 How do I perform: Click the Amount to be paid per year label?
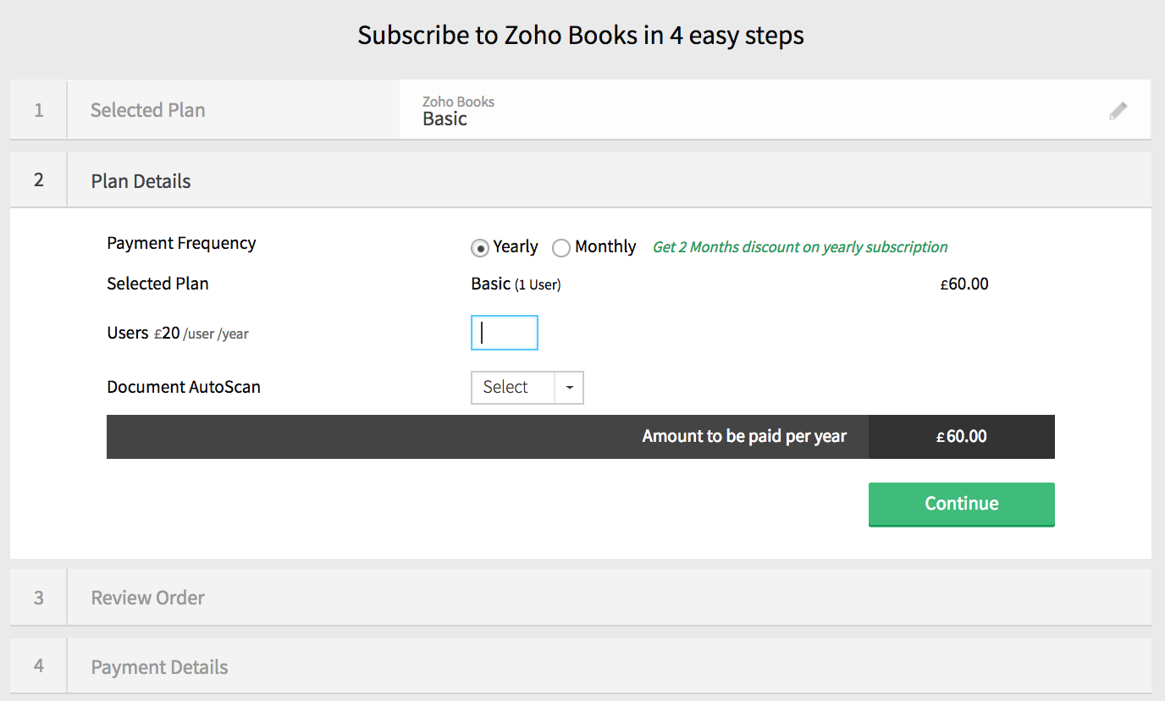(x=744, y=437)
